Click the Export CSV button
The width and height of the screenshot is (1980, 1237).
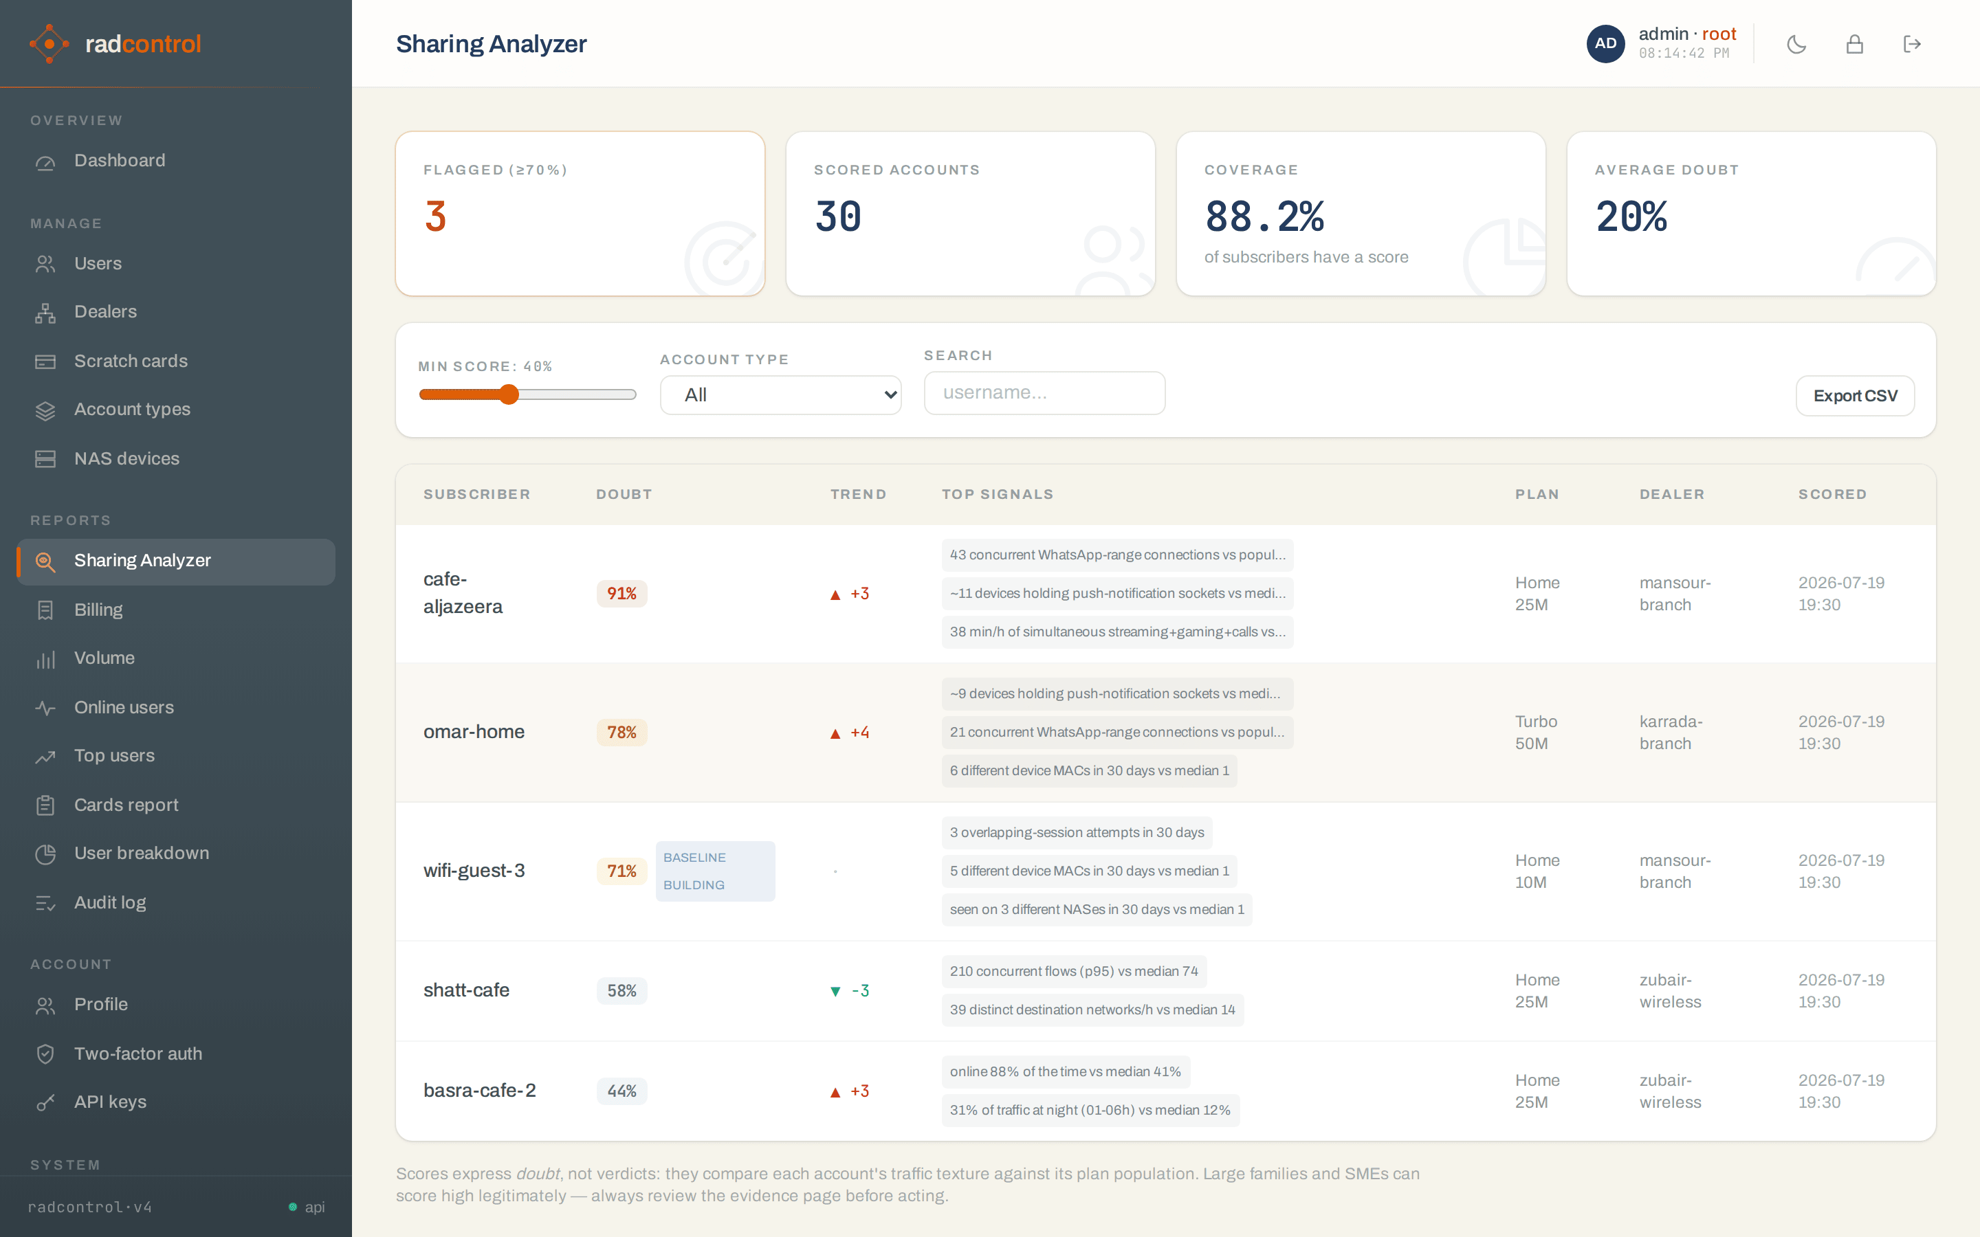pyautogui.click(x=1855, y=396)
